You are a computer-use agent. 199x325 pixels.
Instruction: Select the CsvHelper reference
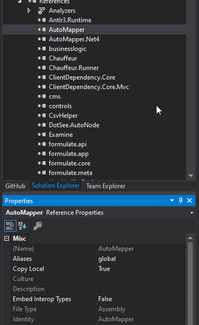[x=63, y=116]
